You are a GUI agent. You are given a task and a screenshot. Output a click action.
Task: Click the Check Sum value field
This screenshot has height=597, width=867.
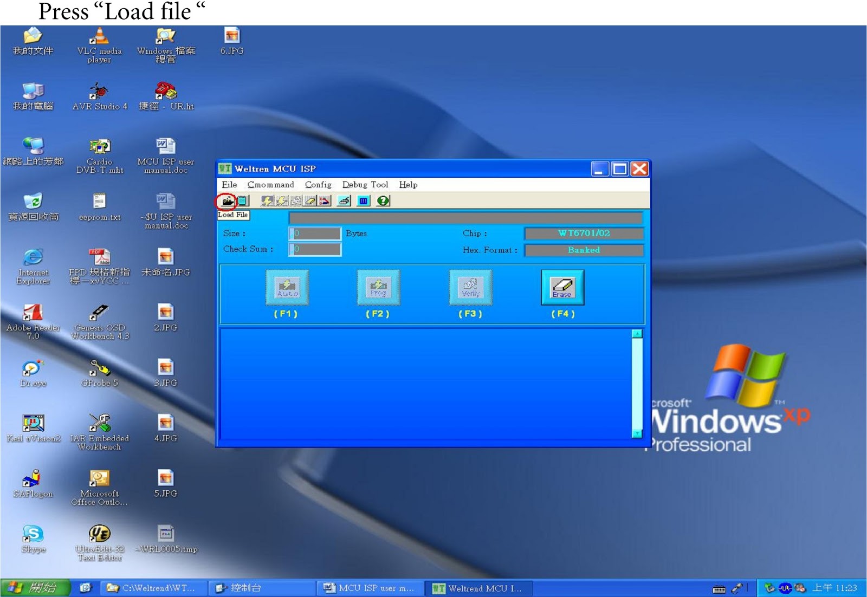pos(315,249)
